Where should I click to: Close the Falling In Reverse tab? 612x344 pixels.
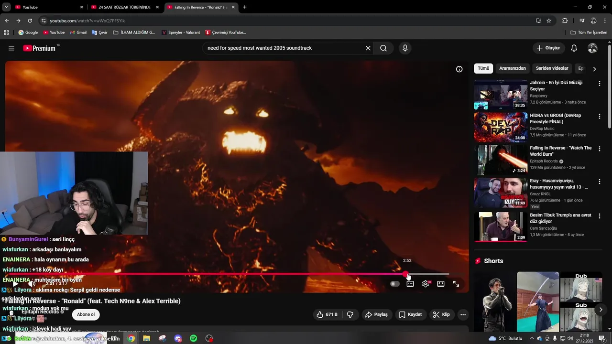[233, 7]
